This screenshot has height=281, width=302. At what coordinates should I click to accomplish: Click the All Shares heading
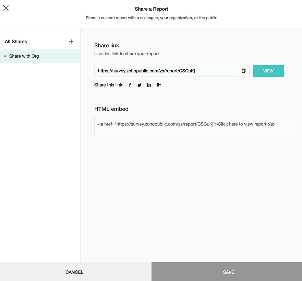16,42
